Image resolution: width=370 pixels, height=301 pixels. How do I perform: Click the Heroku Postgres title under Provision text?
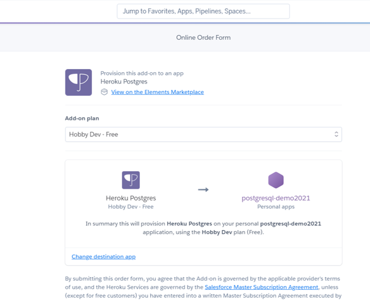[124, 81]
